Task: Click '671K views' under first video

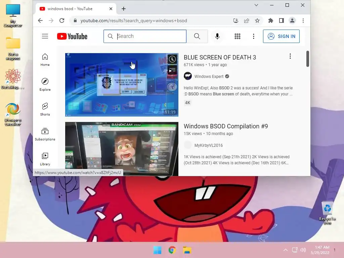Action: click(194, 65)
